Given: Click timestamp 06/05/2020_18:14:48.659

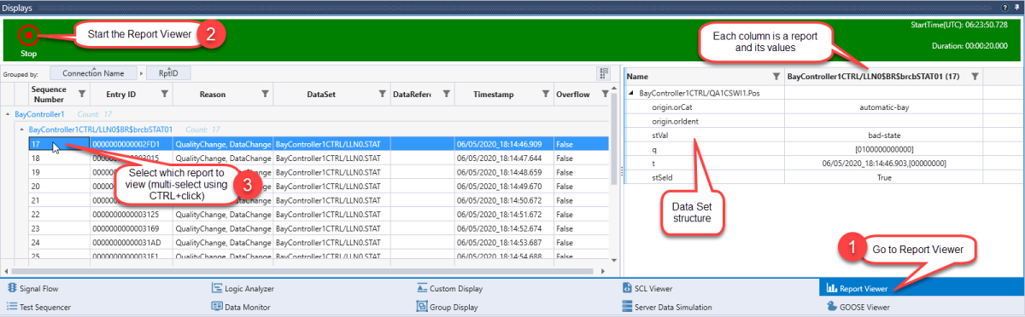Looking at the screenshot, I should [498, 172].
